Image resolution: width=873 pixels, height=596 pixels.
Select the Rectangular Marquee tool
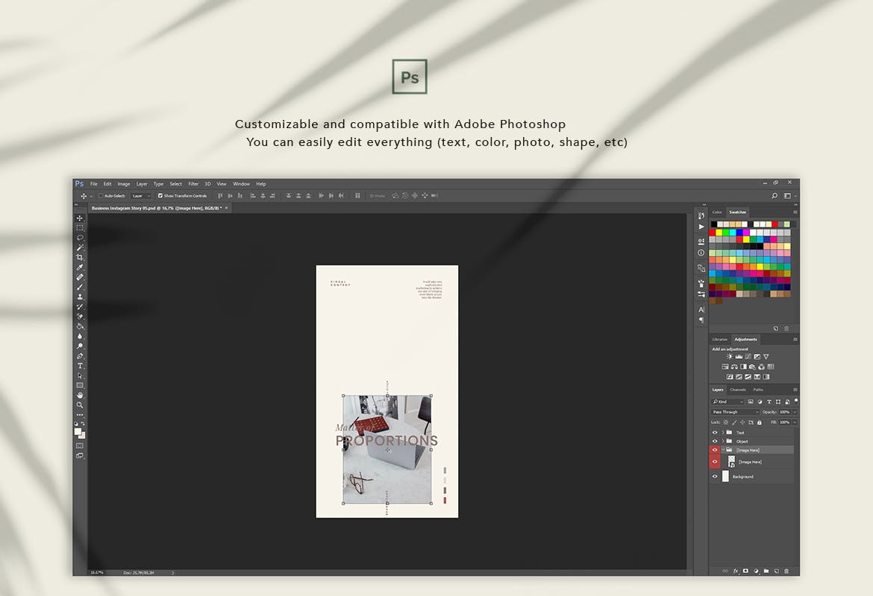(80, 228)
